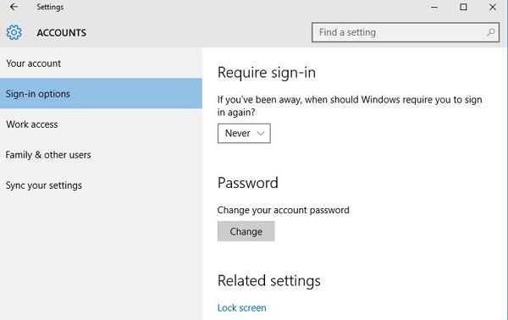
Task: Focus the Find a setting field
Action: pos(406,32)
